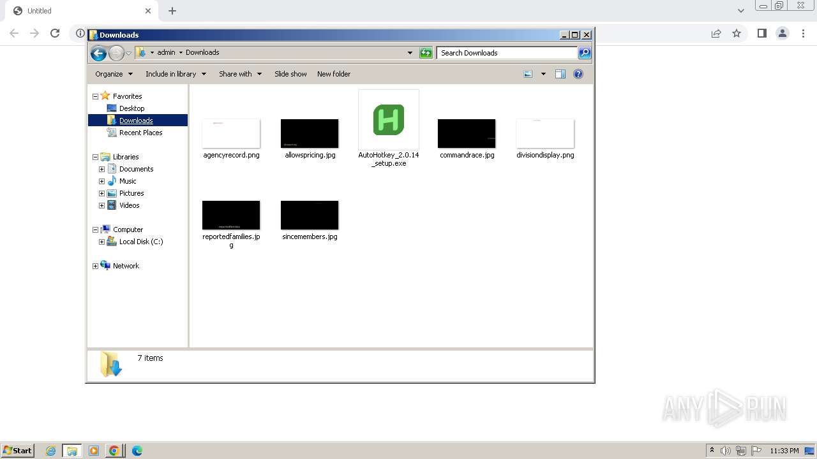Expand the Videos library node
Screen dimensions: 817x459
pos(101,206)
